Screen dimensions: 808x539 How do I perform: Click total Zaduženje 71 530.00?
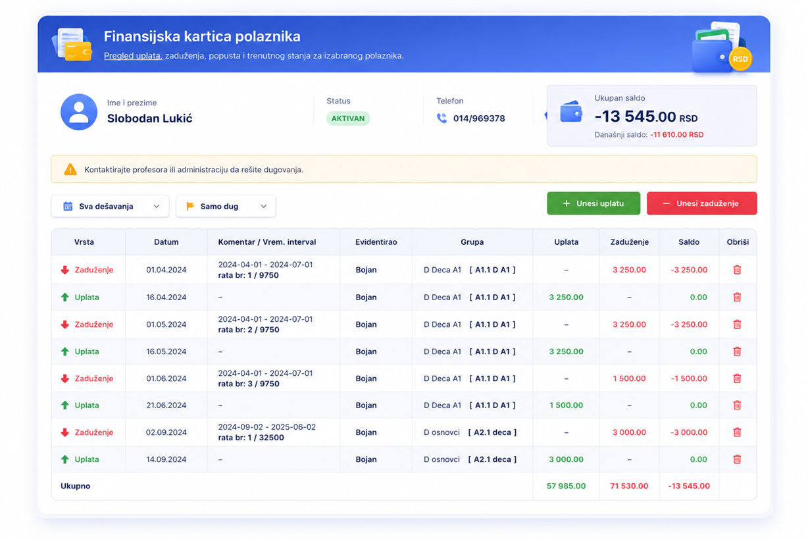[x=629, y=486]
